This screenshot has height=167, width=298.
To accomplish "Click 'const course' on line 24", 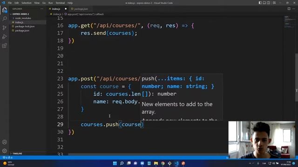I will point(100,86).
